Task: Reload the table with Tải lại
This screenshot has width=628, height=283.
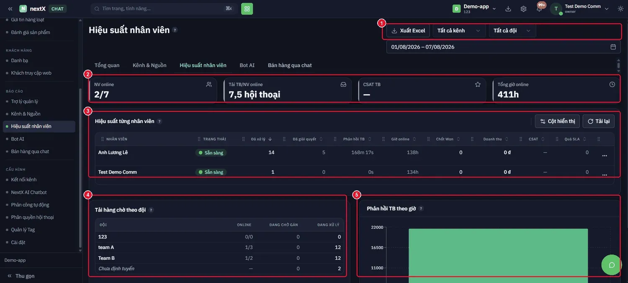Action: (599, 121)
